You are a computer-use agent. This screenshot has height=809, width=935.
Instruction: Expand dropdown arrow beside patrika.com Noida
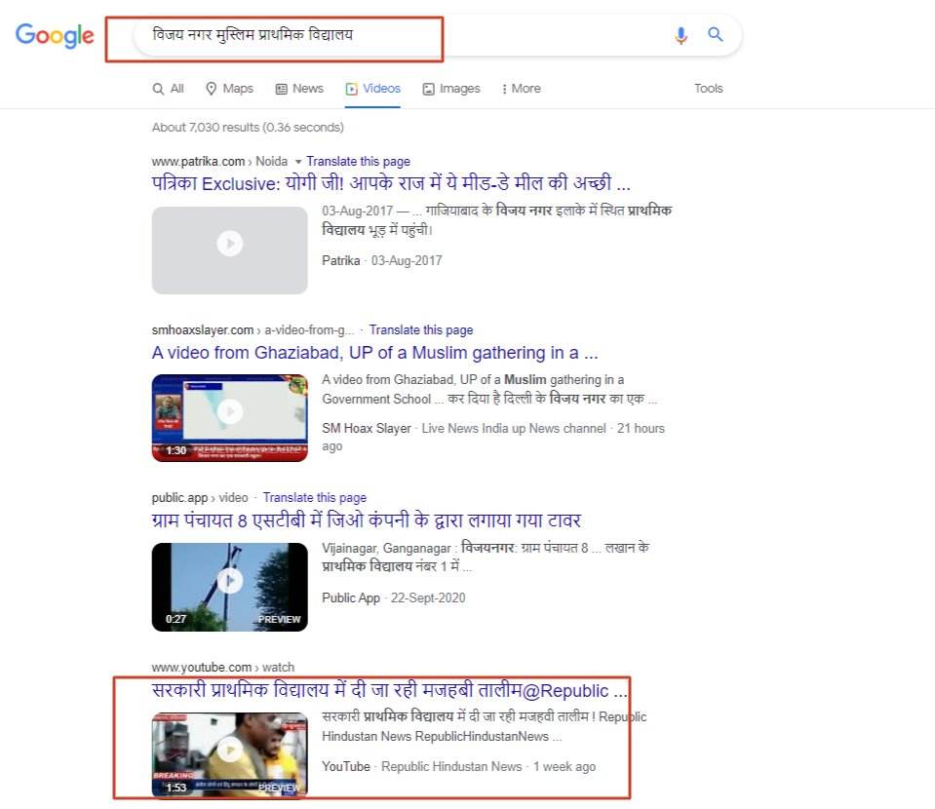coord(298,162)
